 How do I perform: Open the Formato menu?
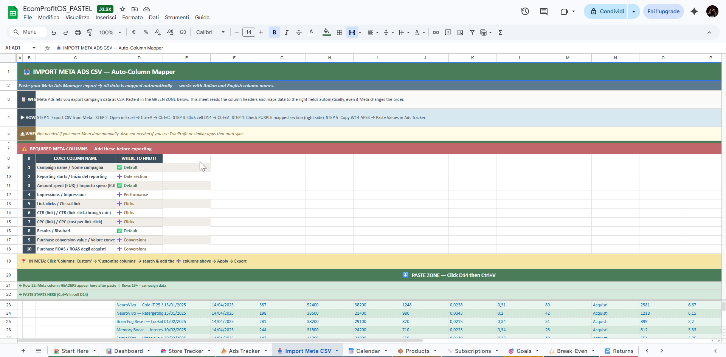[x=132, y=17]
